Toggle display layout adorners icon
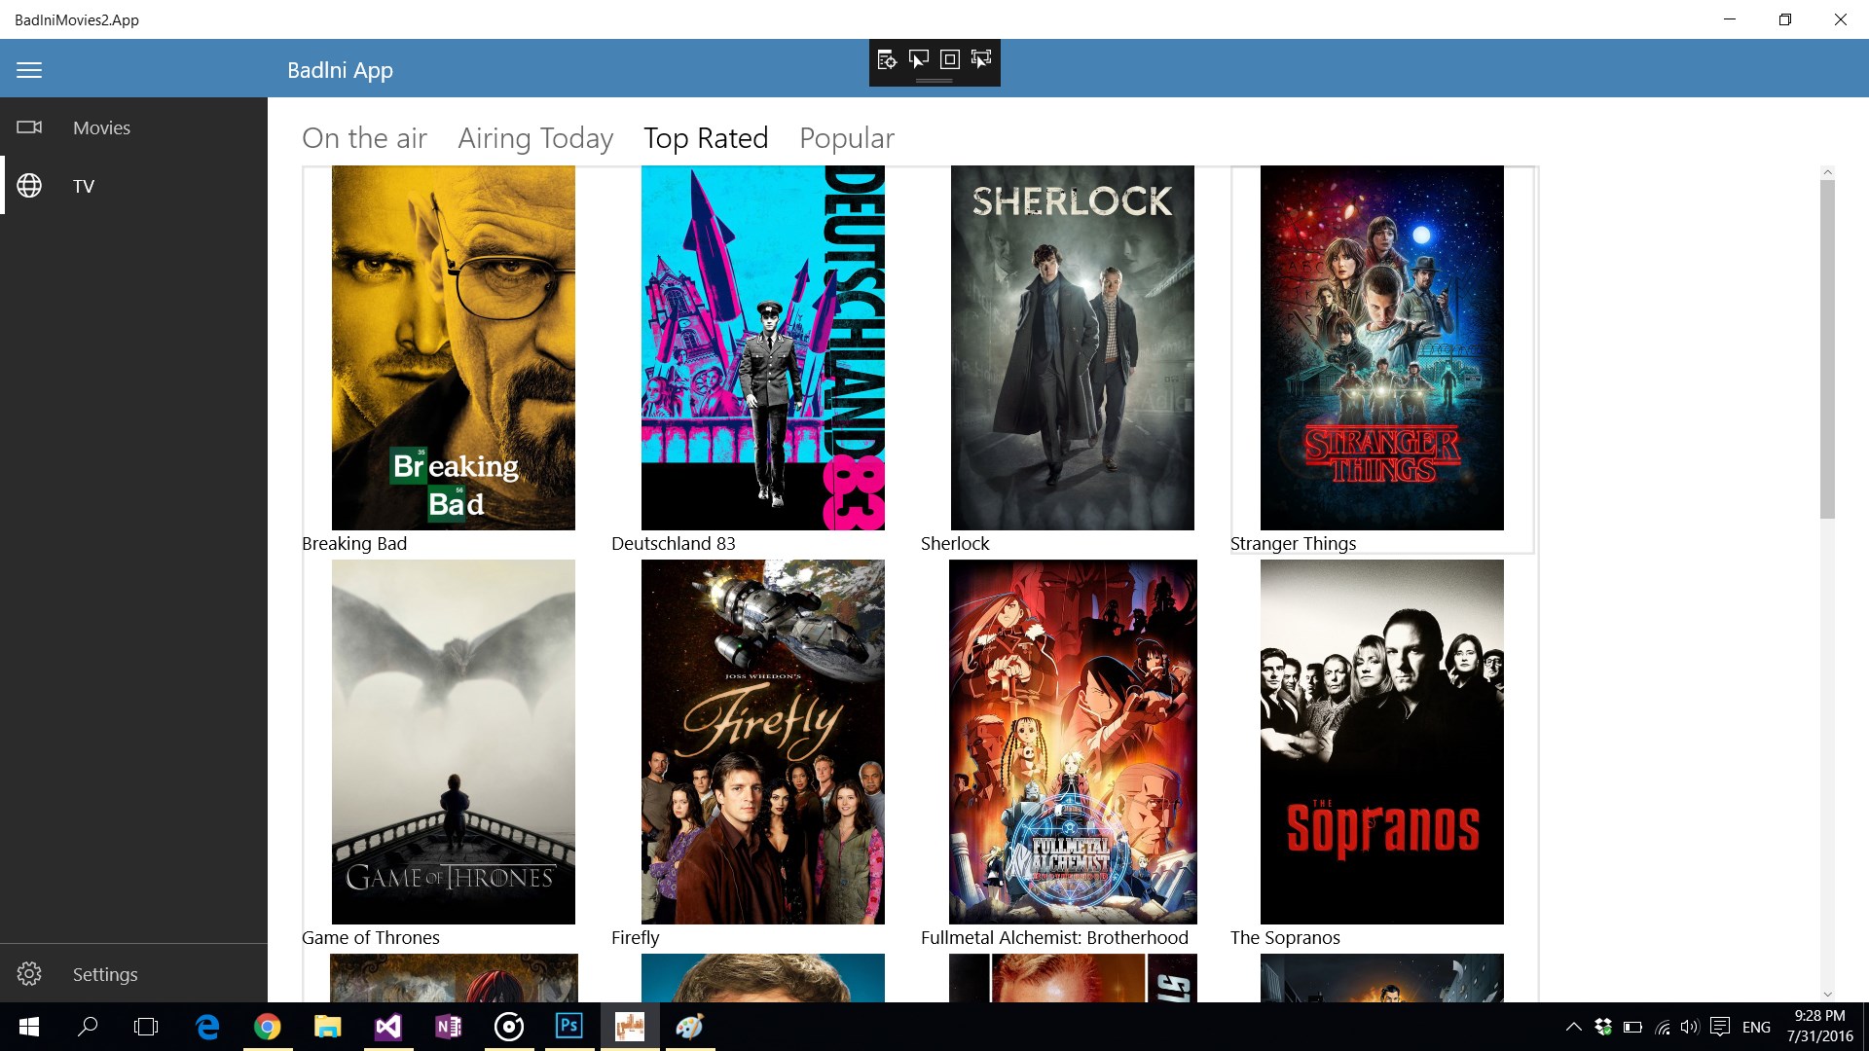This screenshot has width=1869, height=1051. [x=950, y=60]
